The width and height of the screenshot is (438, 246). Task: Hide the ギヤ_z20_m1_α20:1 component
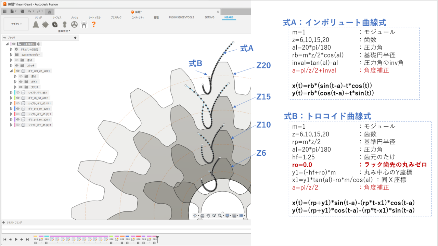tap(18, 71)
